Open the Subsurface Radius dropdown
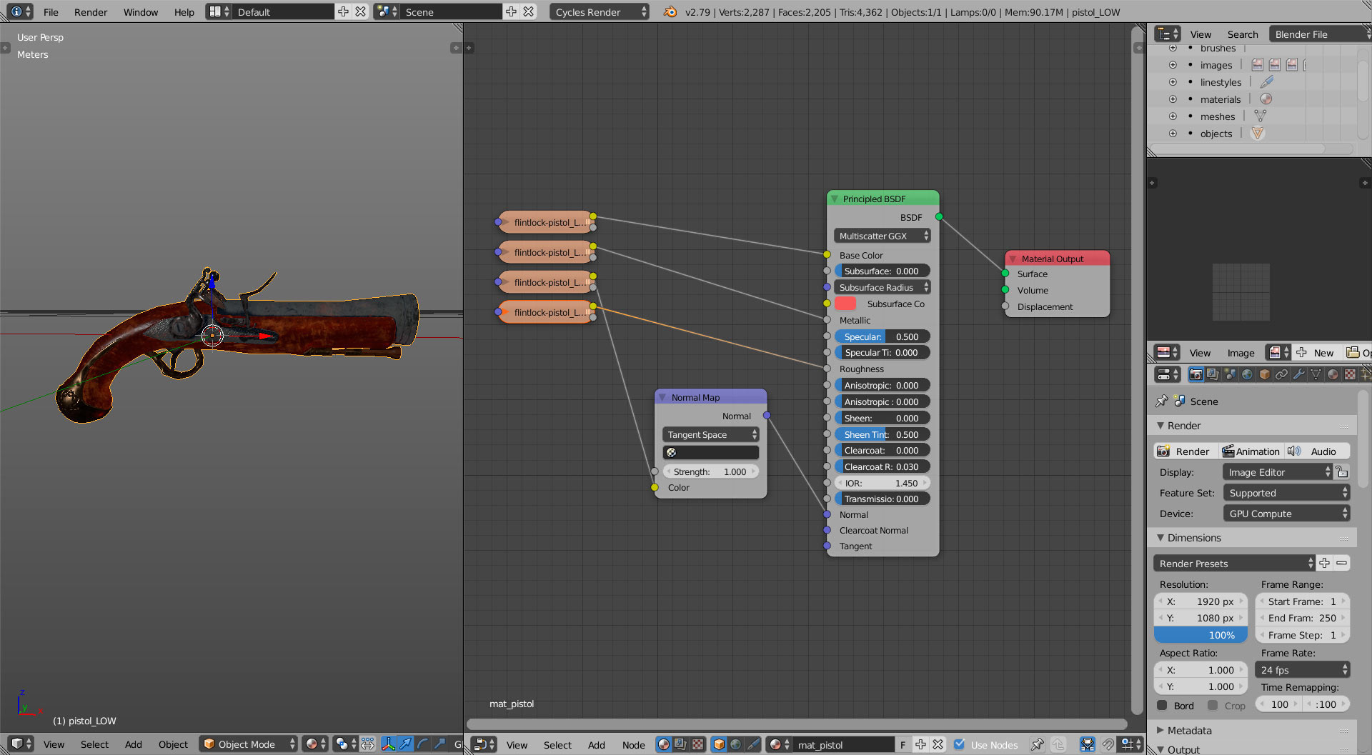 [x=882, y=287]
